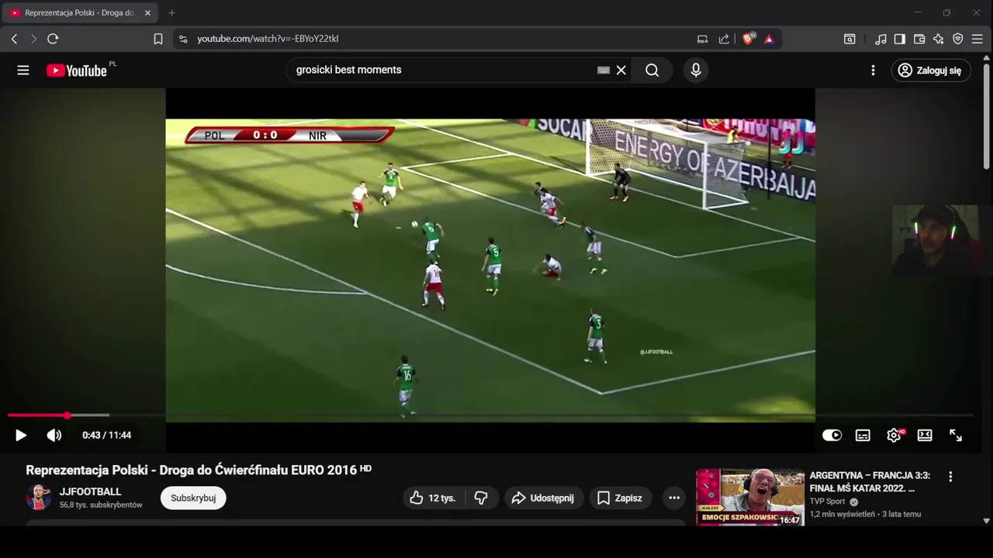Toggle the autoplay switch
This screenshot has height=558, width=993.
[x=832, y=436]
